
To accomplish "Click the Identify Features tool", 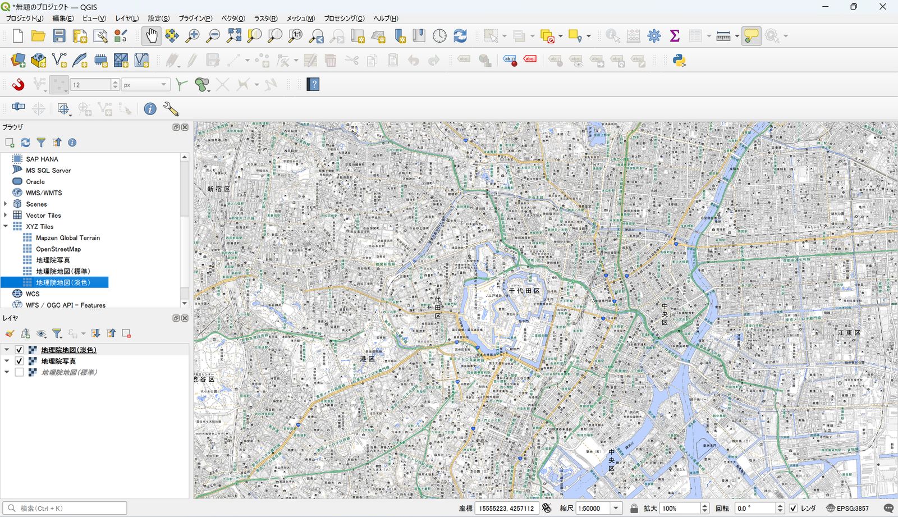I will click(613, 36).
